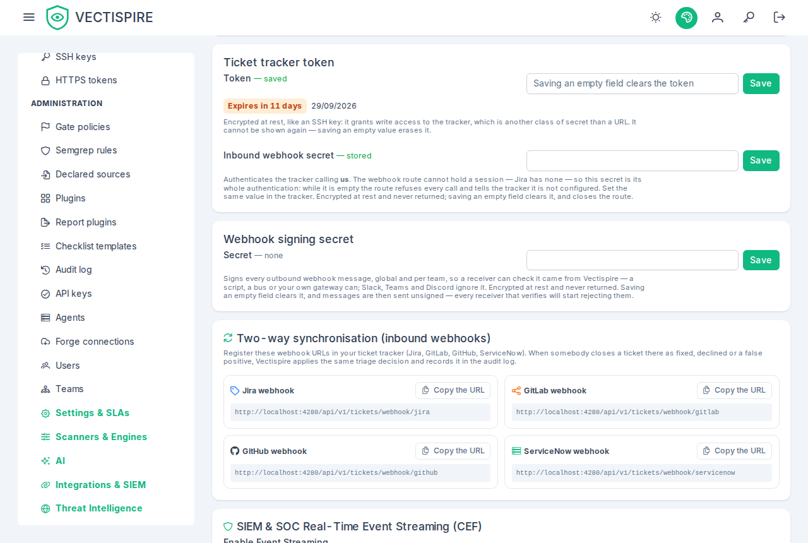This screenshot has height=543, width=808.
Task: Toggle light mode sun icon
Action: point(656,17)
